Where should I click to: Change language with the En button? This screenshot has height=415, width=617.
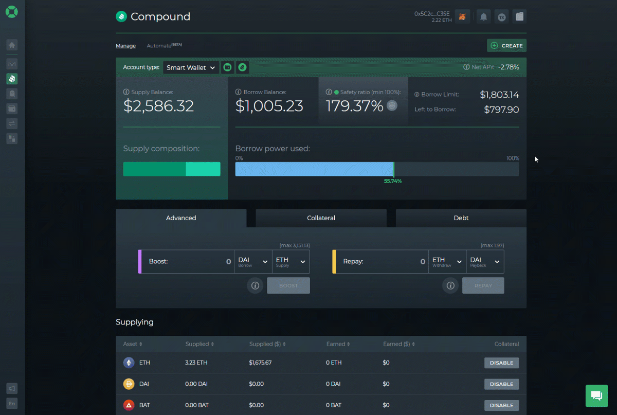(12, 404)
